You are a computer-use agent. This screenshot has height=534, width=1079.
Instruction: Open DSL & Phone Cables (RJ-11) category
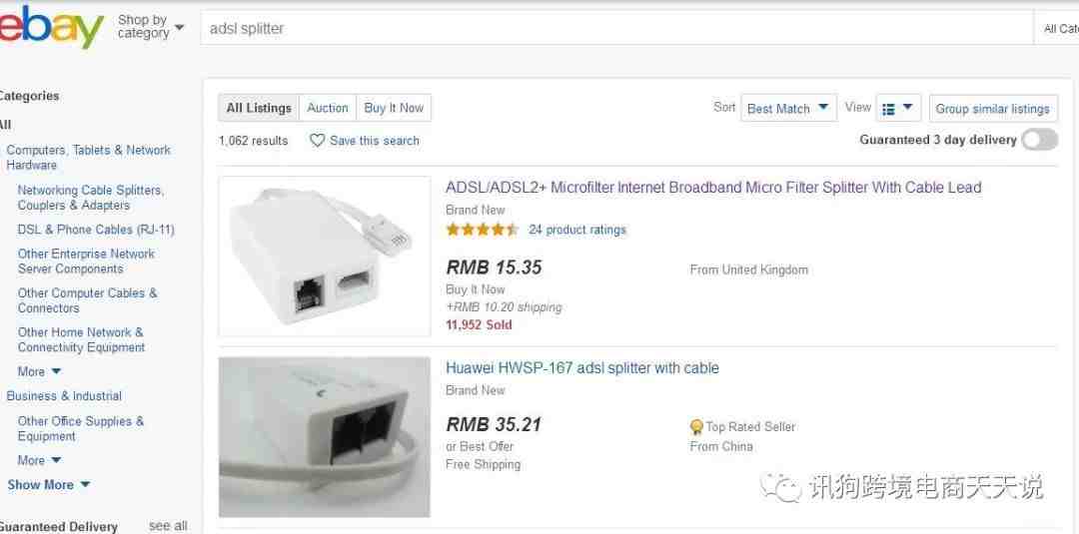pos(96,230)
